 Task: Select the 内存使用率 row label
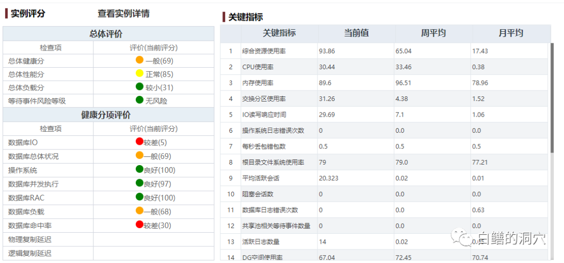pyautogui.click(x=258, y=83)
